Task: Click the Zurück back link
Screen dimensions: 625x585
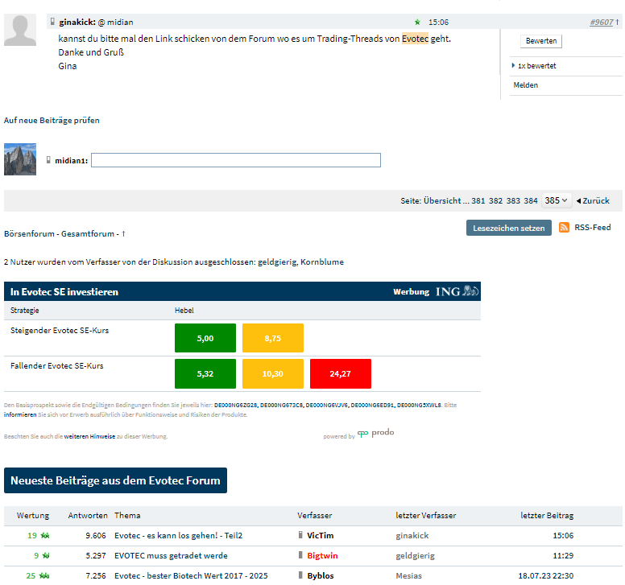Action: (x=593, y=200)
